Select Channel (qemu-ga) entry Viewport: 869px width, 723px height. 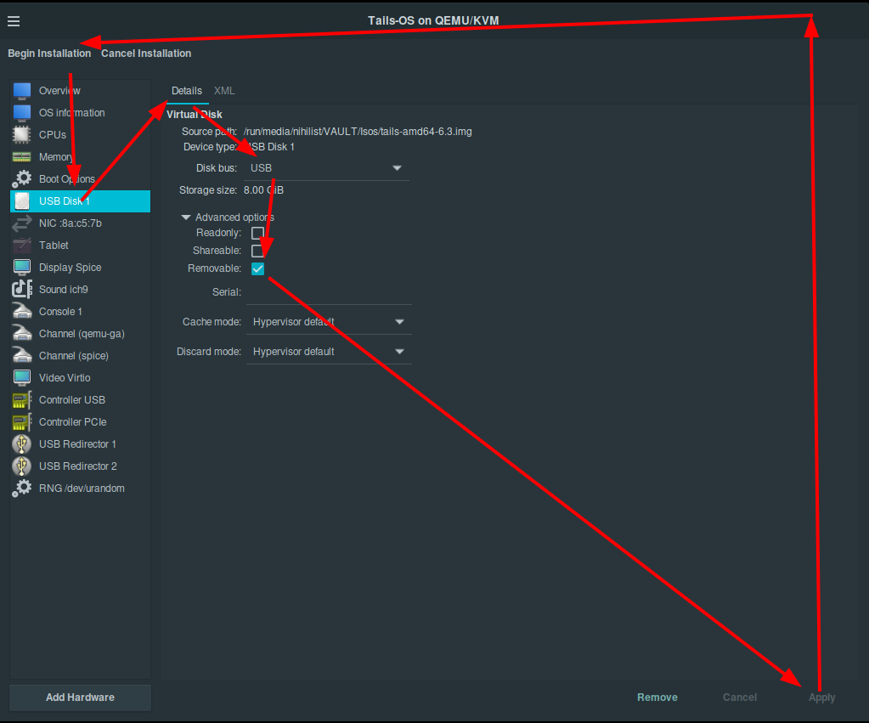[x=81, y=334]
